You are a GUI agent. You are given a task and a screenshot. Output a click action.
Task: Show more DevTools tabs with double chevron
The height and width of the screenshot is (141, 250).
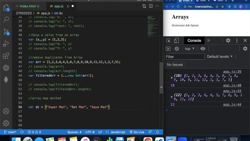[209, 41]
